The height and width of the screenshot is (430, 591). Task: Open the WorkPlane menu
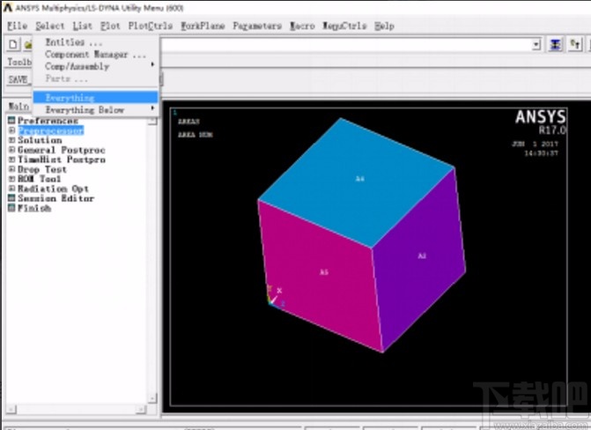pyautogui.click(x=203, y=26)
